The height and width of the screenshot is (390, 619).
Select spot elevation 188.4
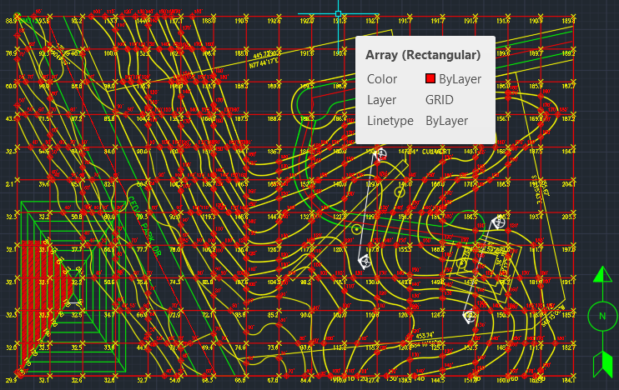(274, 118)
